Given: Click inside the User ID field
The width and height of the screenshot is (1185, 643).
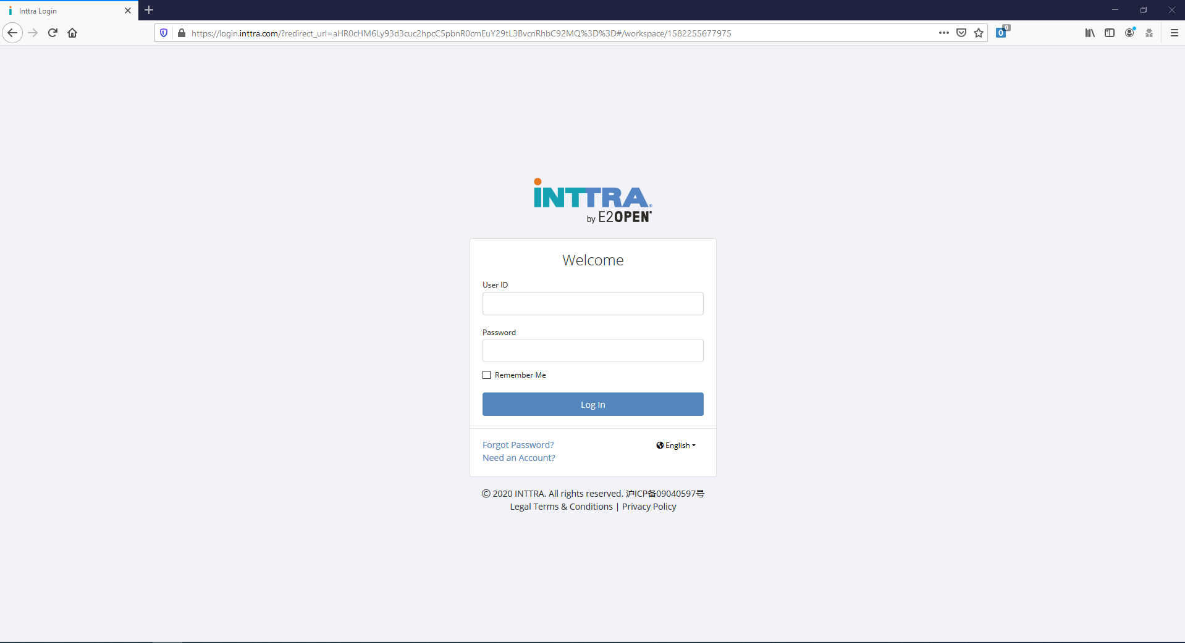Looking at the screenshot, I should (592, 304).
